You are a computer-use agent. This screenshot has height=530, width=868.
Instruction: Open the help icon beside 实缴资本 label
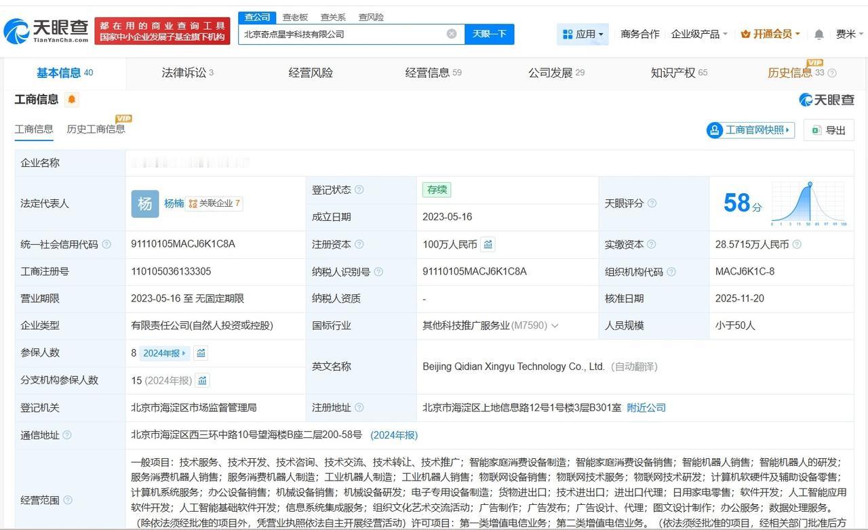click(x=651, y=244)
